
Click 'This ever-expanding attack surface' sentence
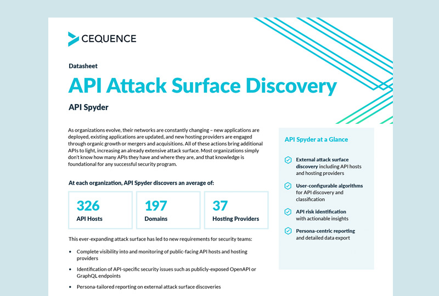[160, 239]
